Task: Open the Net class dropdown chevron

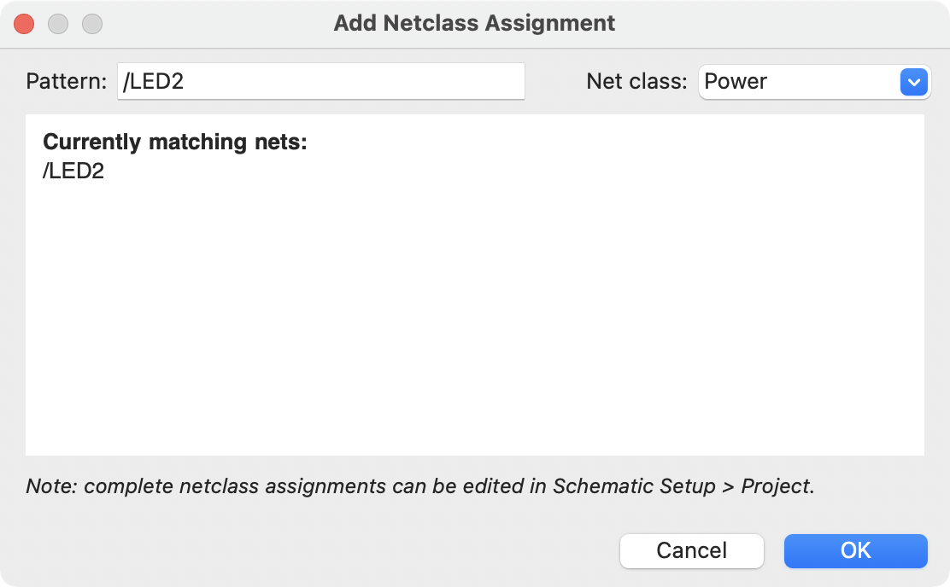Action: coord(913,82)
